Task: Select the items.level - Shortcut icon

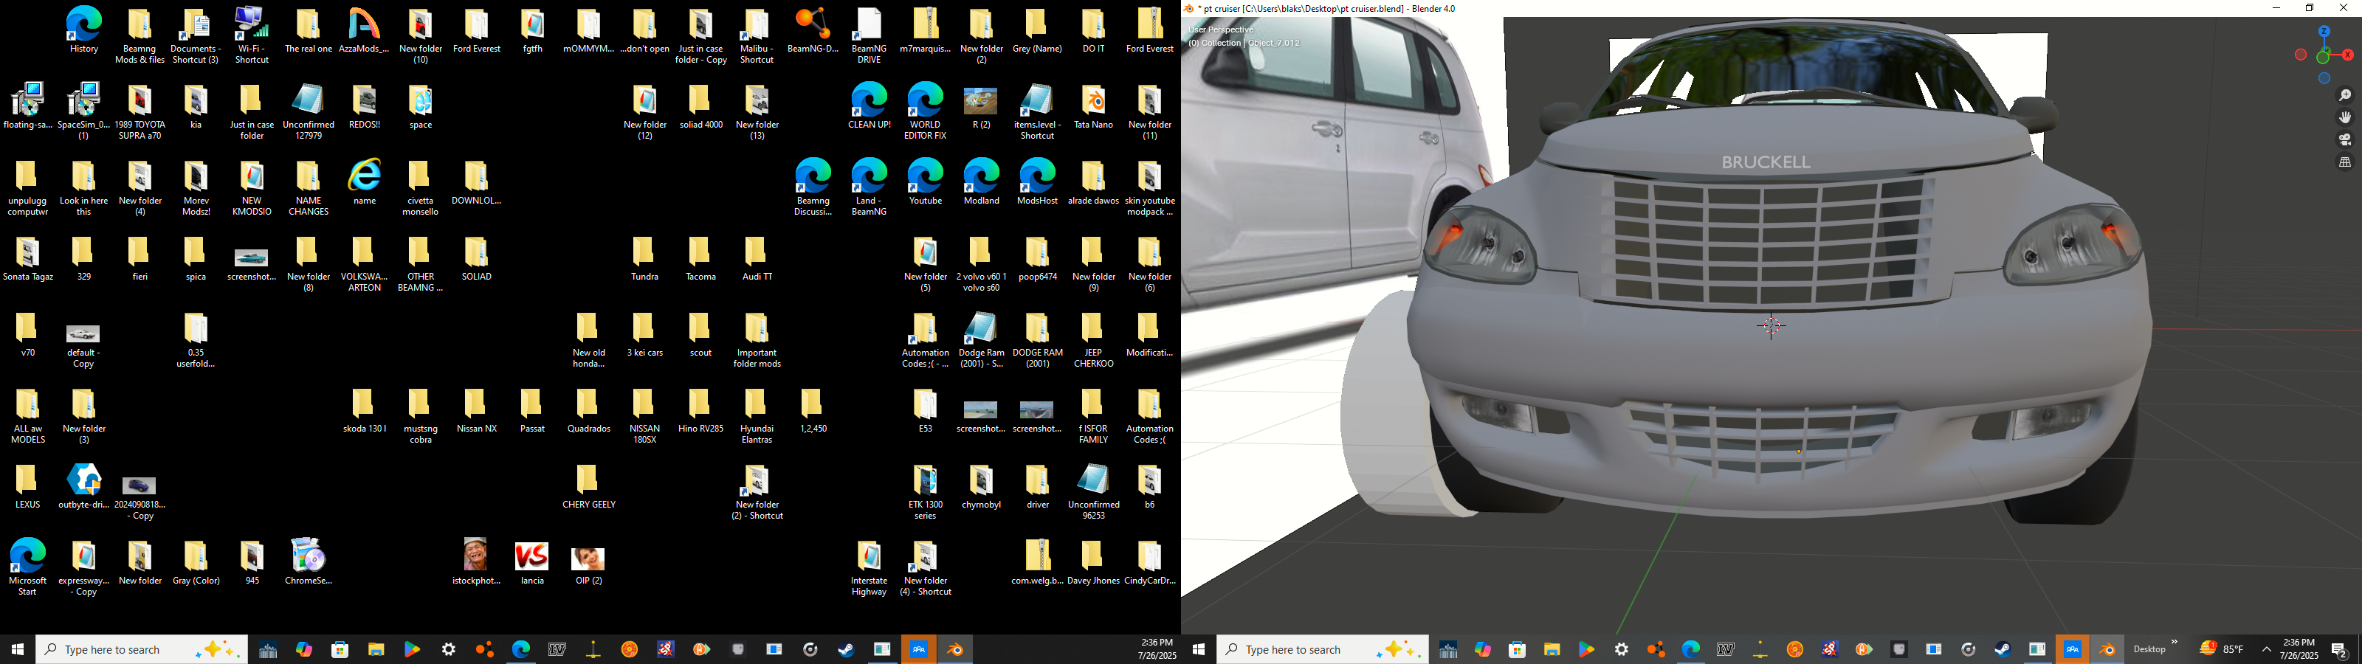Action: (1036, 111)
